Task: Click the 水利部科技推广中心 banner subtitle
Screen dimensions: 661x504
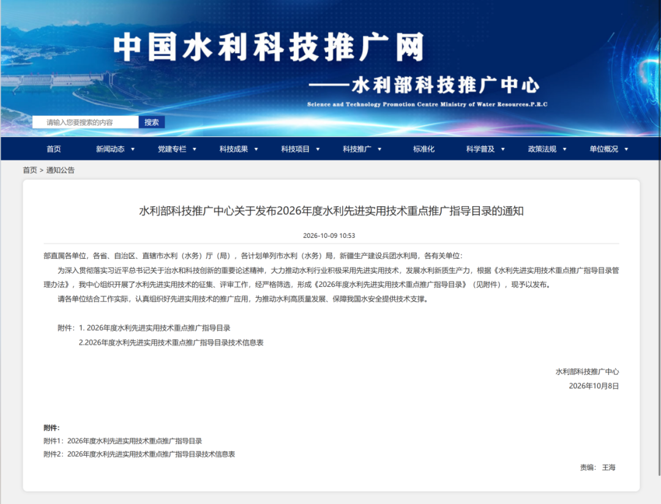Action: pos(424,84)
